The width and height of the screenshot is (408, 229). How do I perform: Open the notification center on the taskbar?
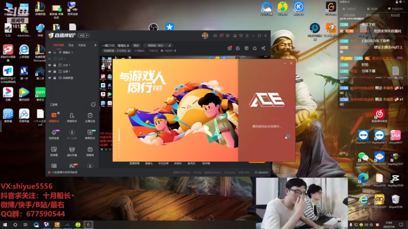[x=401, y=225]
